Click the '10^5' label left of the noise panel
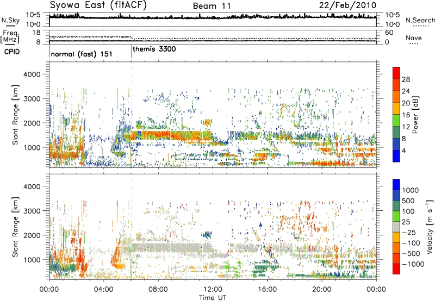 tap(33, 15)
